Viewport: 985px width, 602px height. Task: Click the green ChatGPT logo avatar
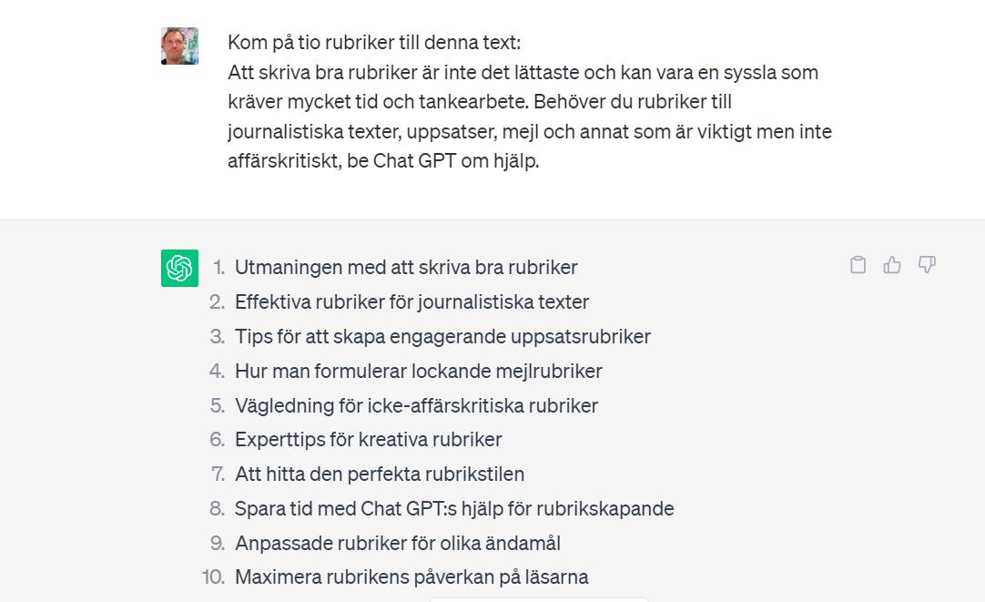point(179,269)
